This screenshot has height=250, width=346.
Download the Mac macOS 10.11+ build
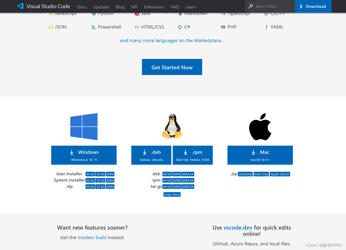point(260,155)
